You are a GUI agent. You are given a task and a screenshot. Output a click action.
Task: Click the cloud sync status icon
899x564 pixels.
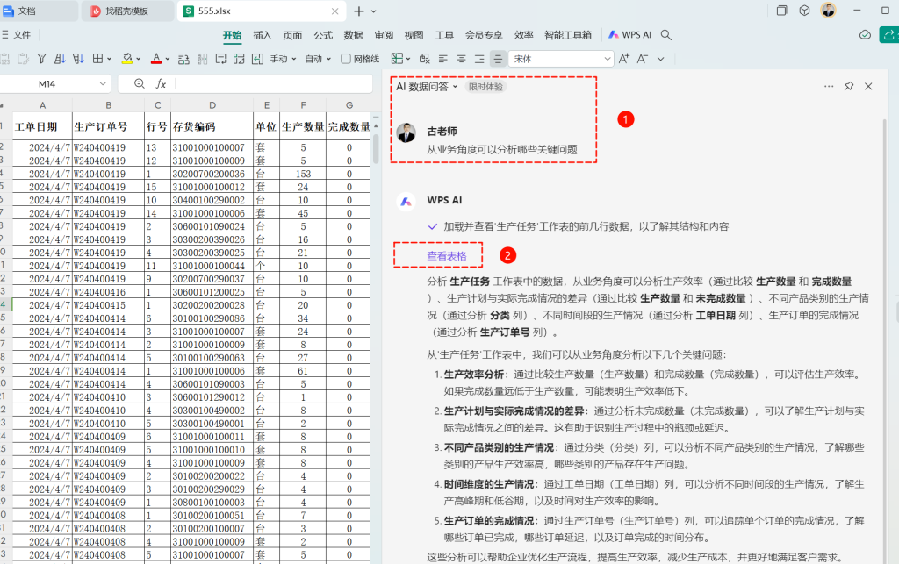tap(865, 35)
